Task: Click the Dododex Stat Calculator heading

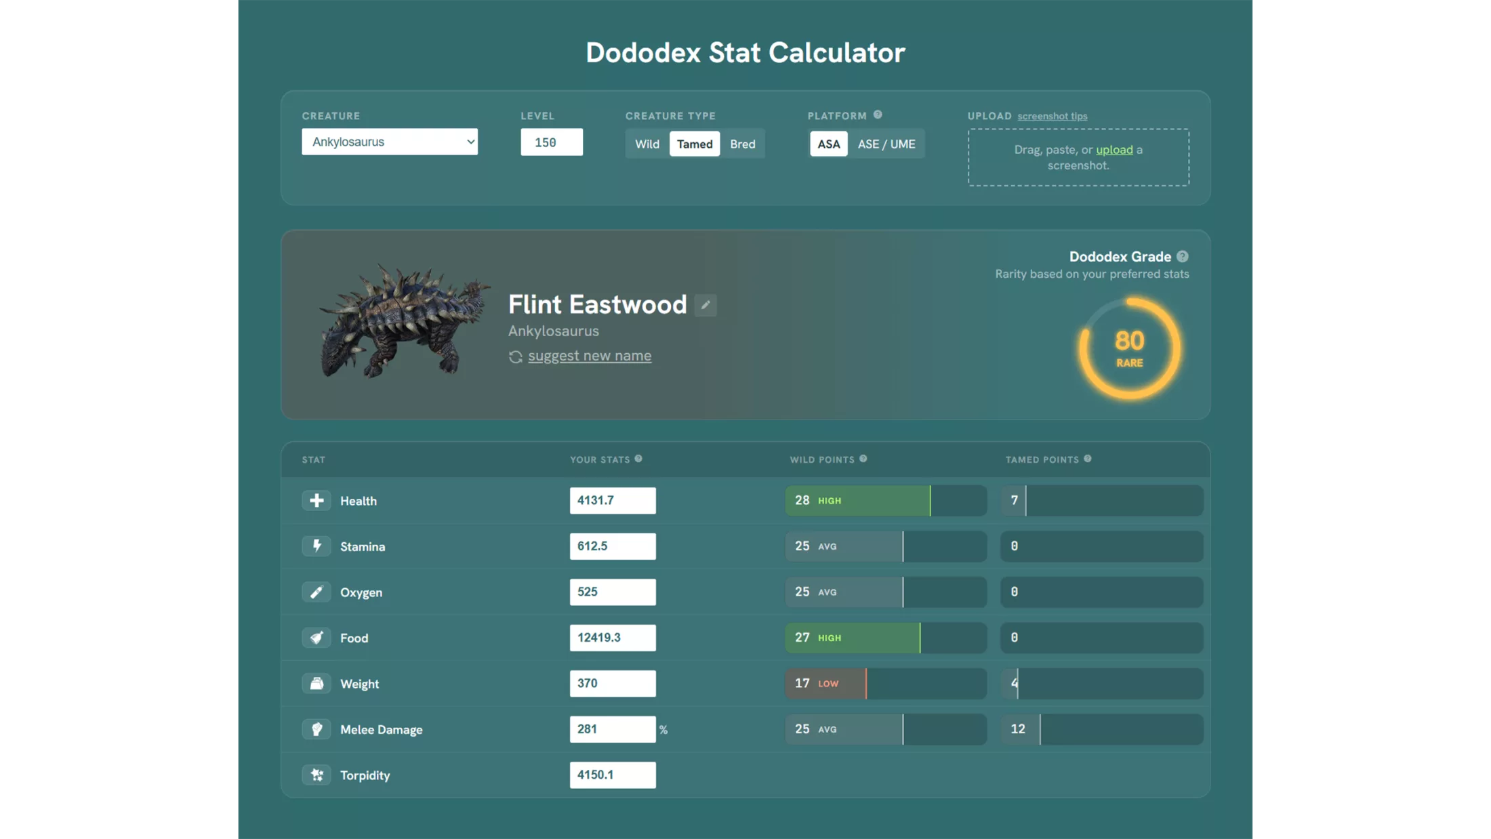Action: click(745, 53)
